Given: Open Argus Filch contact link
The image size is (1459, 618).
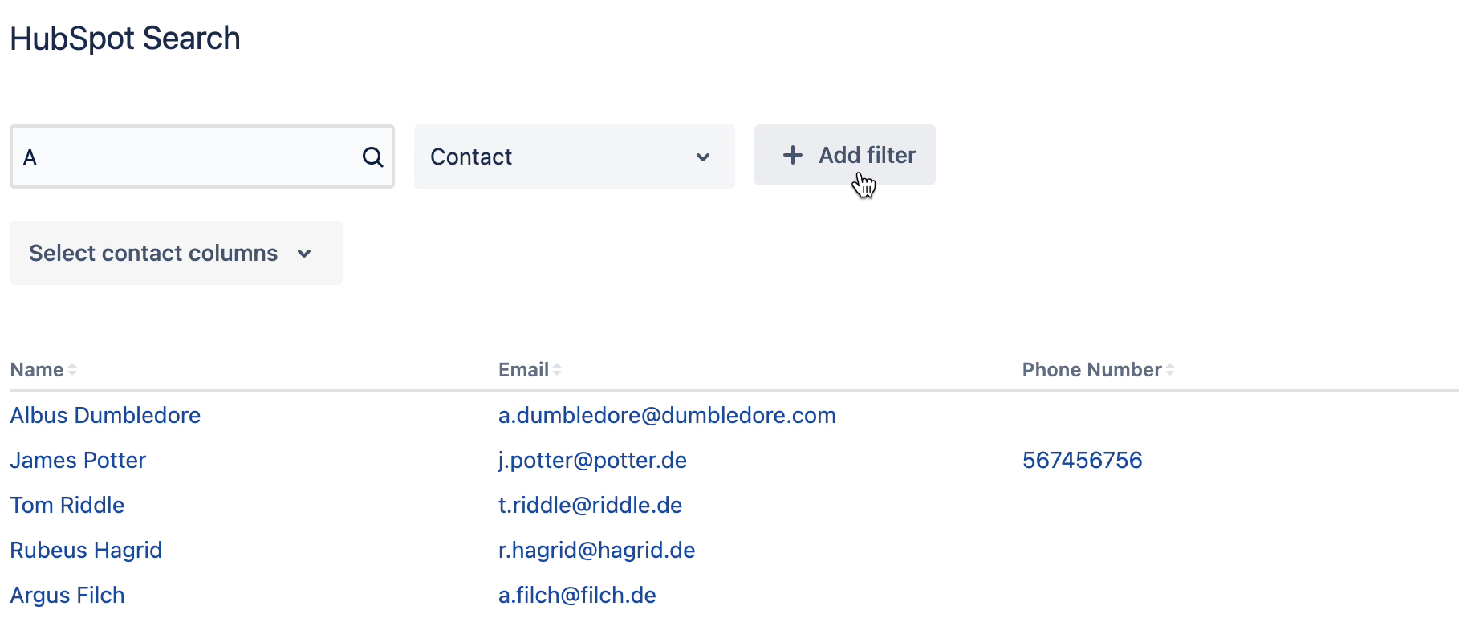Looking at the screenshot, I should pos(67,595).
